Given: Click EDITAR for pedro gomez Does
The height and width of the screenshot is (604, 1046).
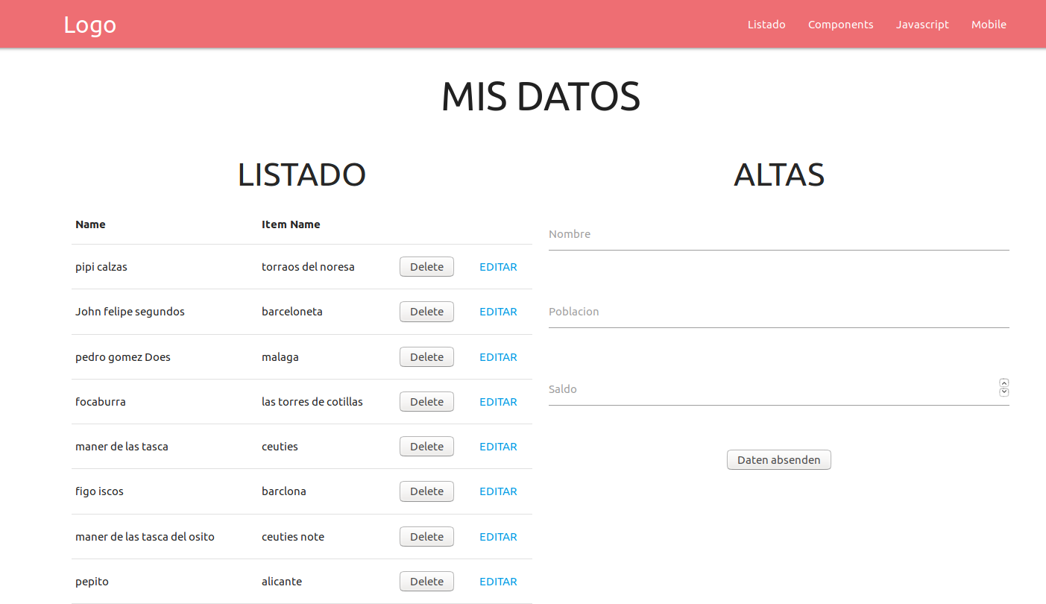Looking at the screenshot, I should click(498, 357).
